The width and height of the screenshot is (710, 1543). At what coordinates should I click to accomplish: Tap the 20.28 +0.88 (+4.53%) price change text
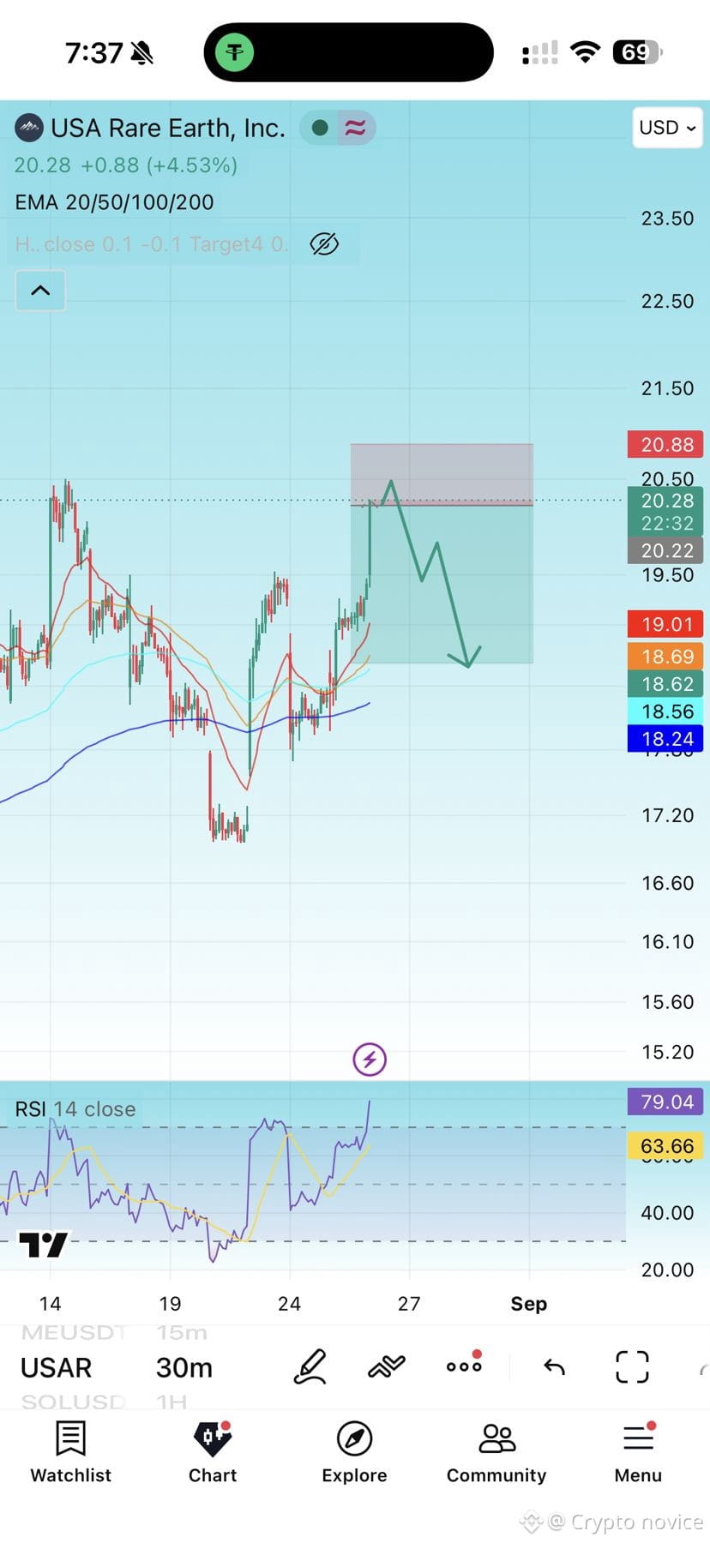pos(125,165)
